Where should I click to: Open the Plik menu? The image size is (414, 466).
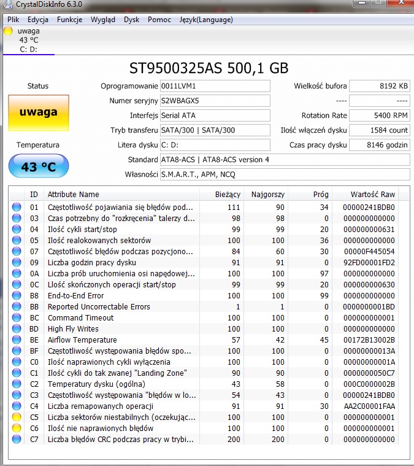(13, 20)
